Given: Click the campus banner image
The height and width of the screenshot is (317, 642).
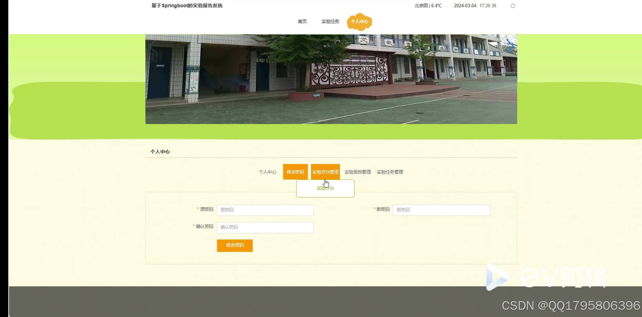Looking at the screenshot, I should point(331,79).
